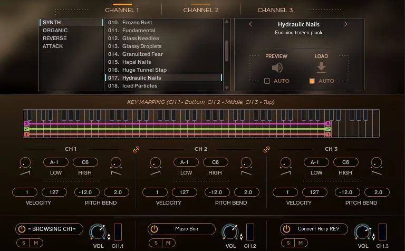
Task: Go to previous preset with left arrow
Action: coord(250,24)
